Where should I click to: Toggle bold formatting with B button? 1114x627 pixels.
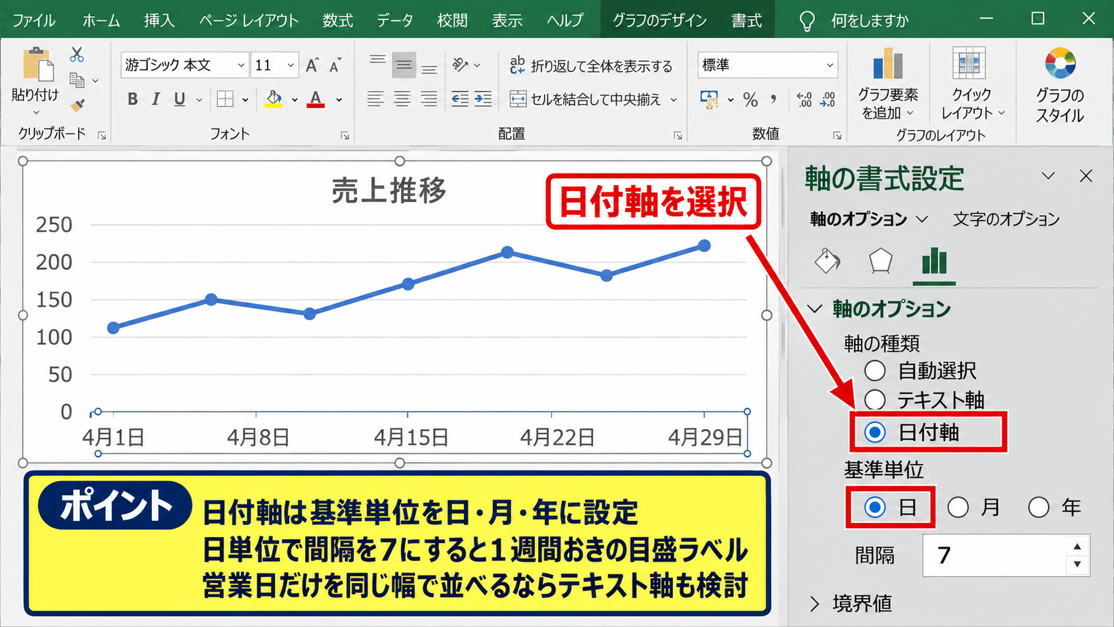133,99
